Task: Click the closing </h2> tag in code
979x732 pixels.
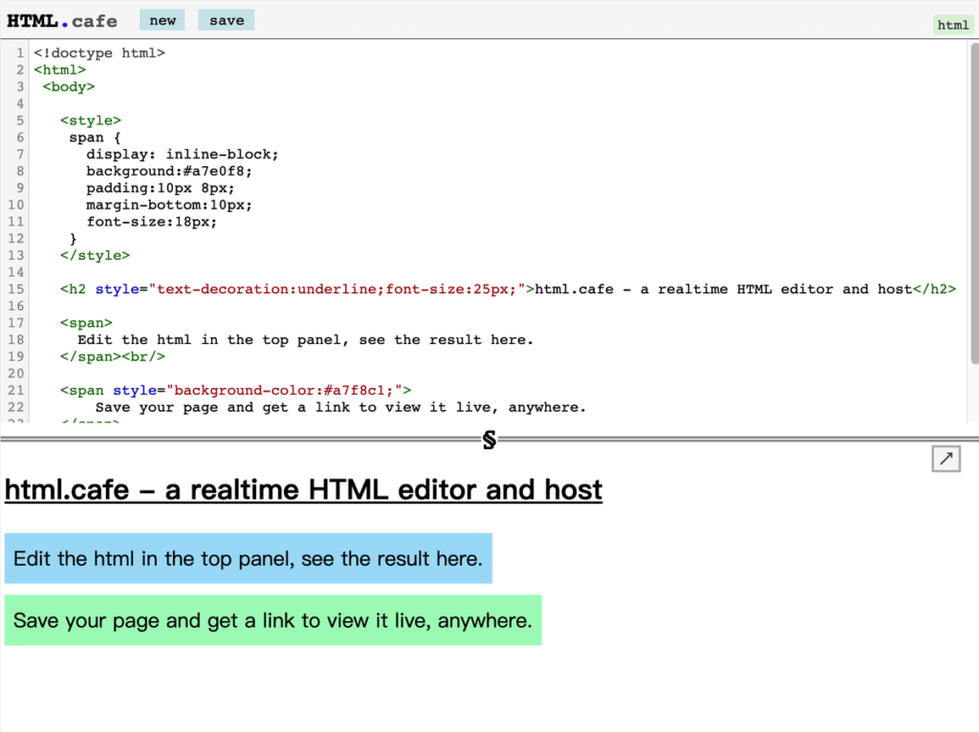Action: tap(934, 289)
